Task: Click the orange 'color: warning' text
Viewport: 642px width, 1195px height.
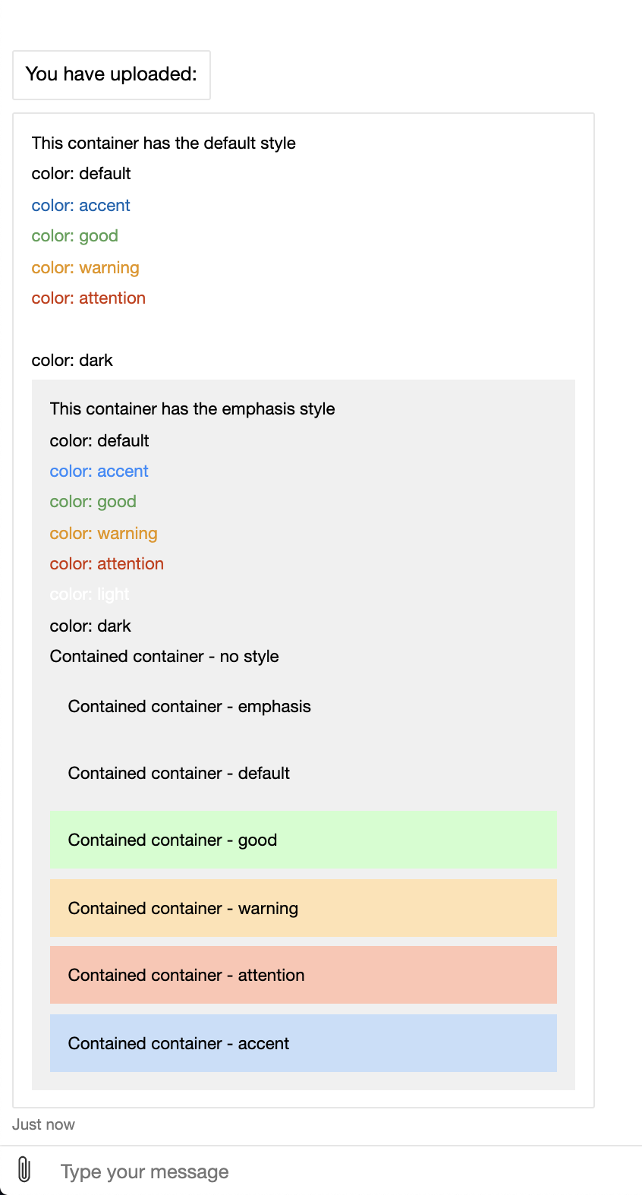Action: 85,267
